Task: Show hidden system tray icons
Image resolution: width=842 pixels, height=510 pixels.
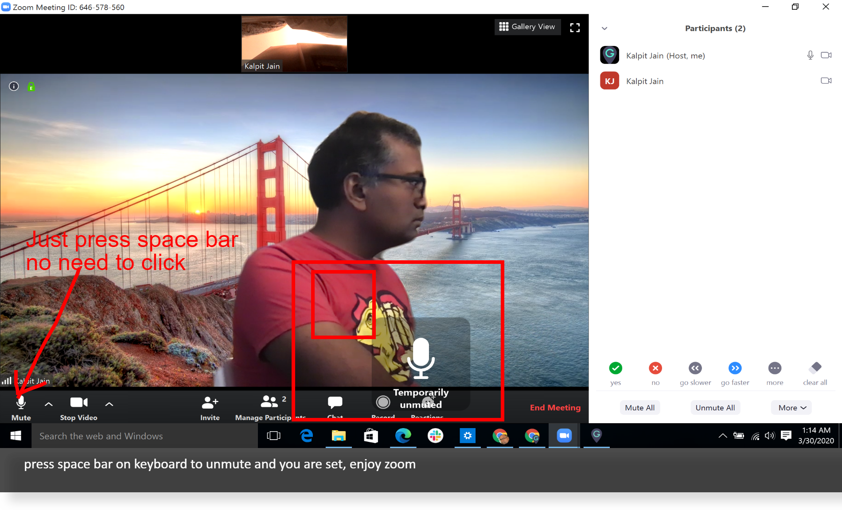Action: (723, 436)
